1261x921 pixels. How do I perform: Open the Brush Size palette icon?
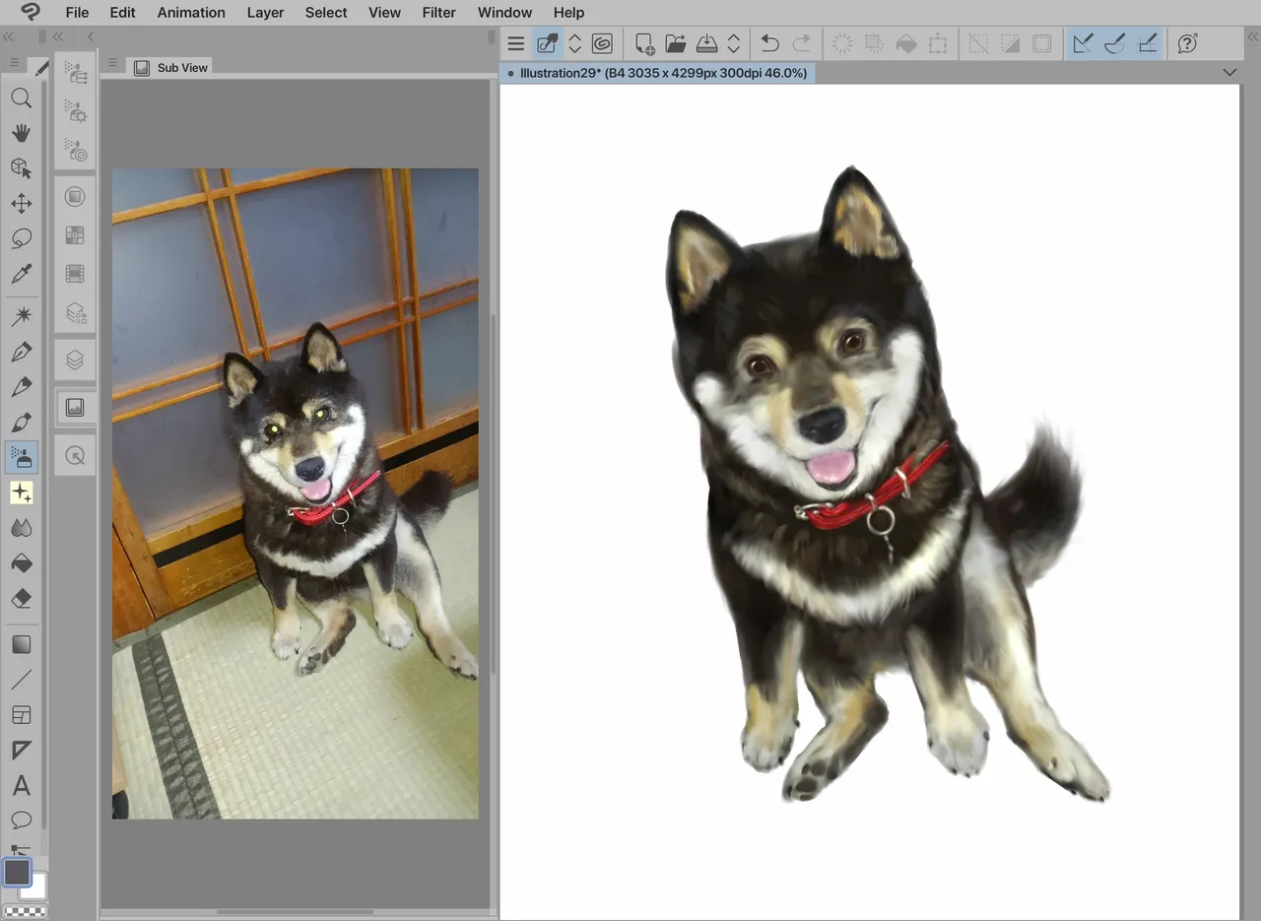75,150
